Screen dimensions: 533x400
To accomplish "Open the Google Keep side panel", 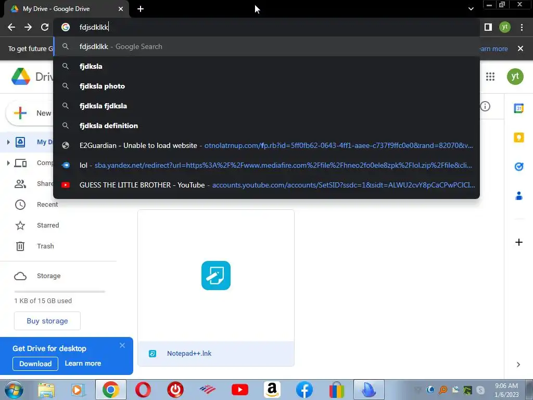I will [519, 137].
